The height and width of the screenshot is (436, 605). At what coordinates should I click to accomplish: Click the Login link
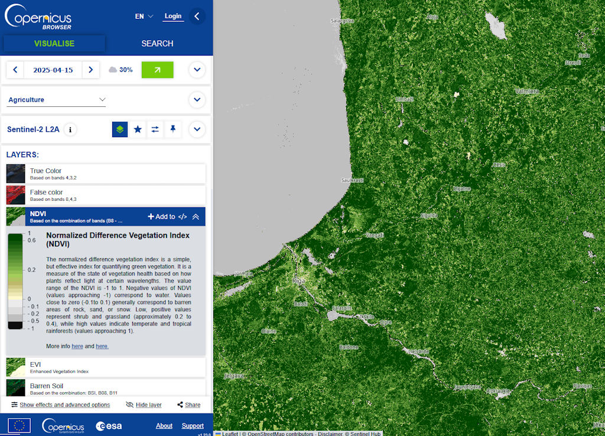tap(173, 16)
